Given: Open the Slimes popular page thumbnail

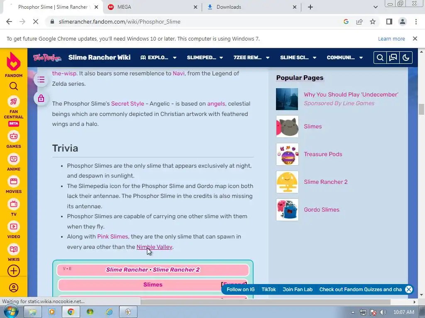Looking at the screenshot, I should click(x=287, y=127).
